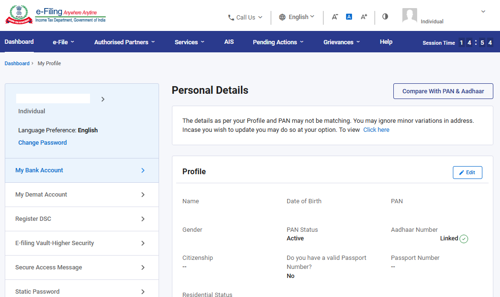The width and height of the screenshot is (500, 297).
Task: Select the Change Password link
Action: 42,142
